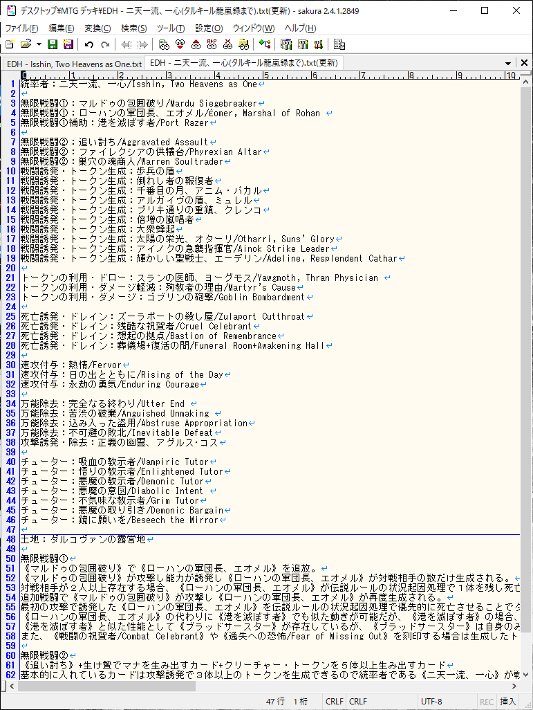
Task: Click the Save As purple floppy icon
Action: pos(68,44)
